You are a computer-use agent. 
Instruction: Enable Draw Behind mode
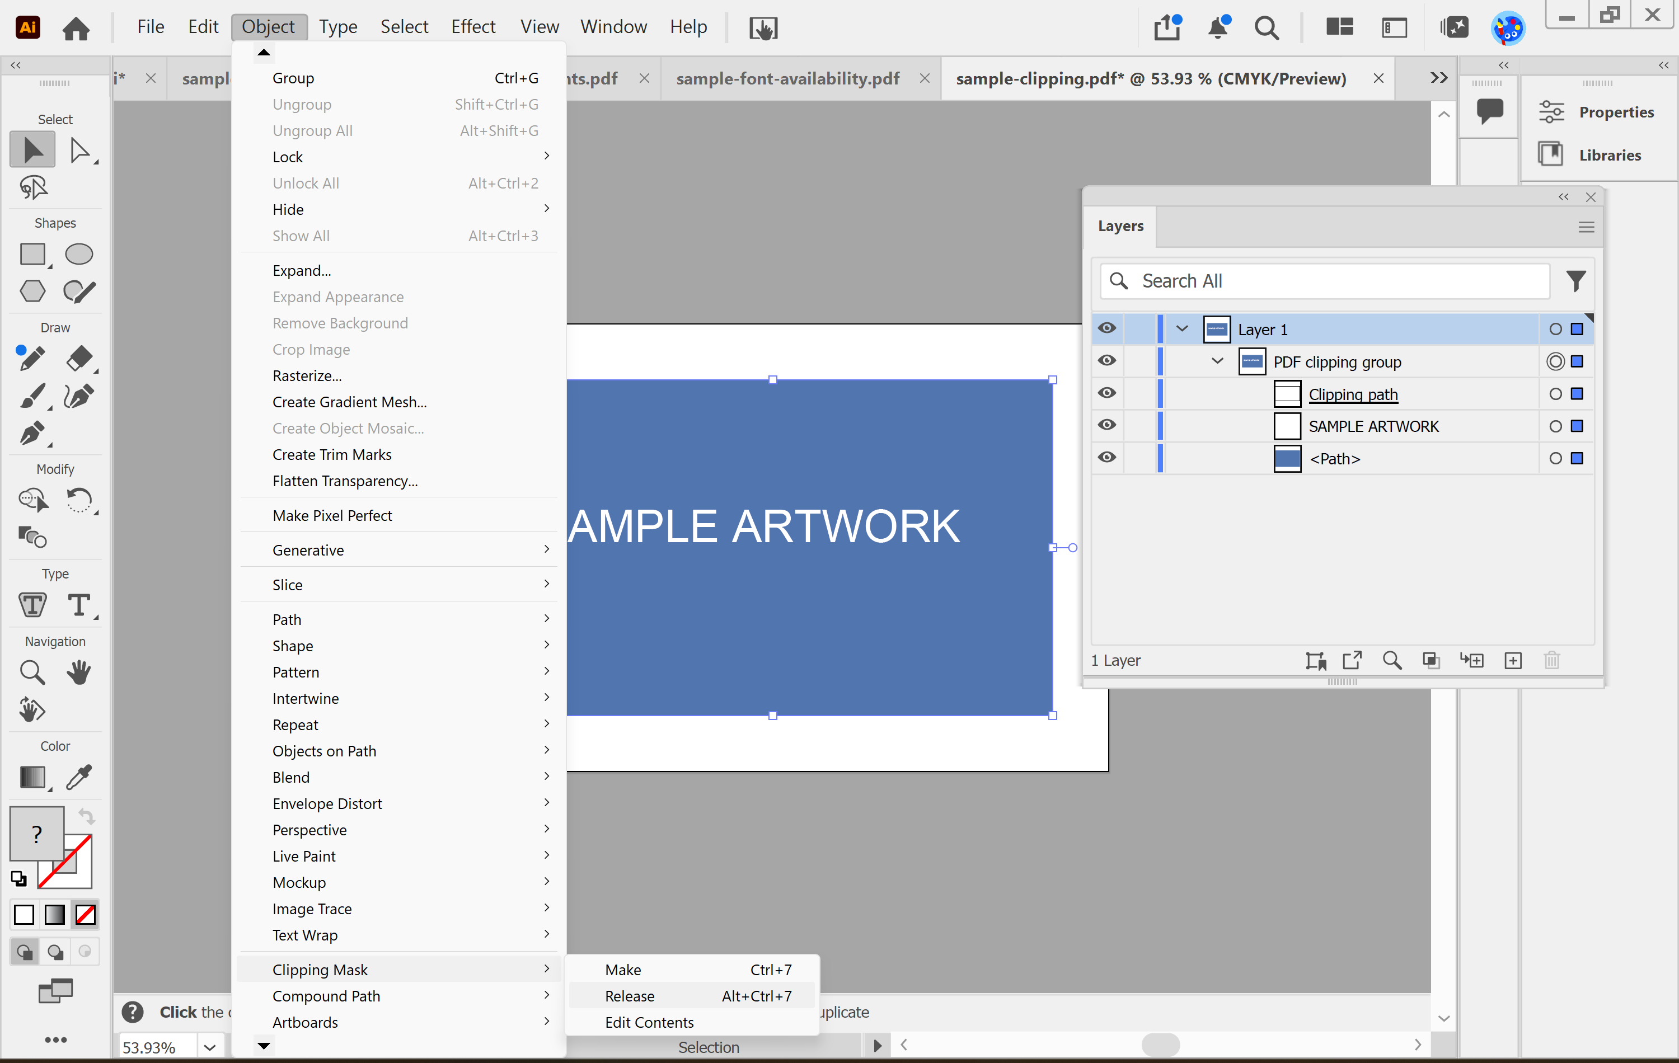tap(55, 952)
